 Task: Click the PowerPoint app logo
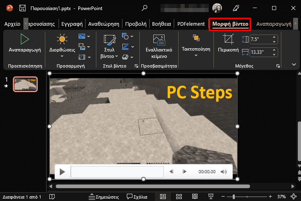pos(9,8)
